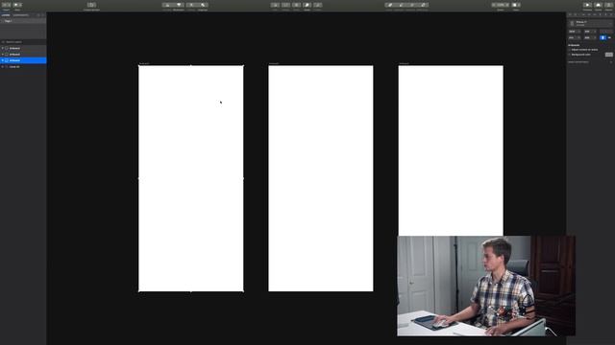
Task: Click the Scale toolbar icon
Action: click(x=317, y=5)
